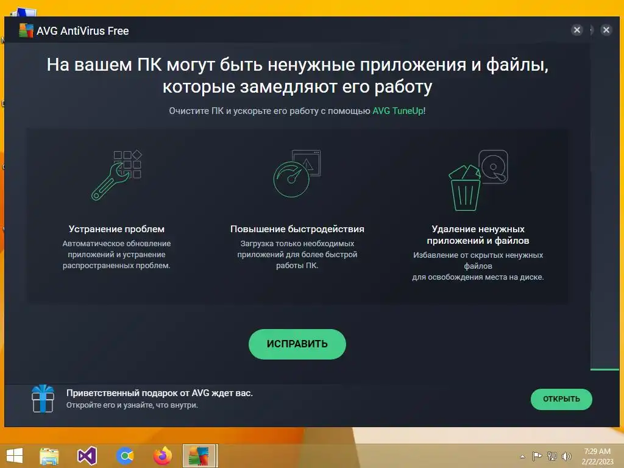Click the Автоматическое обновление приложений description

pos(116,254)
